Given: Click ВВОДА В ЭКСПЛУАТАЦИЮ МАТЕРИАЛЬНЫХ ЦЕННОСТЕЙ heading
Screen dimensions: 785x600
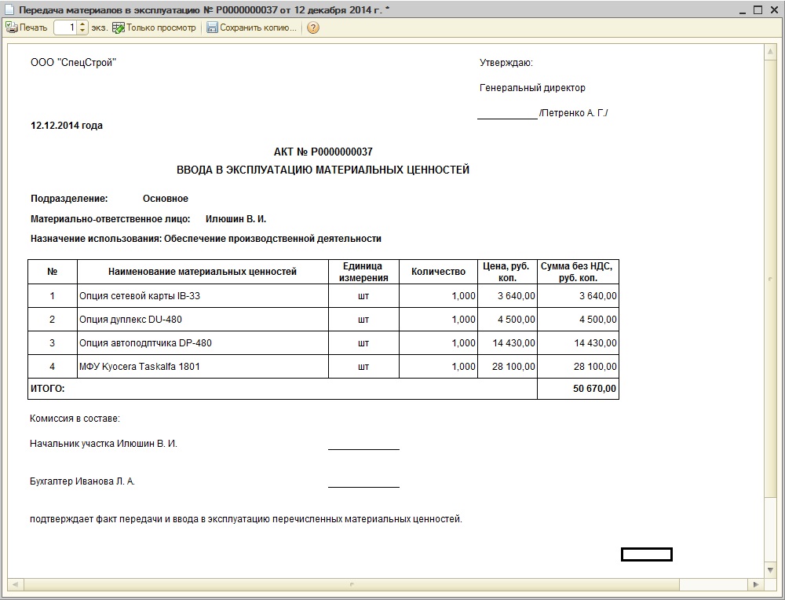Looking at the screenshot, I should pos(323,170).
